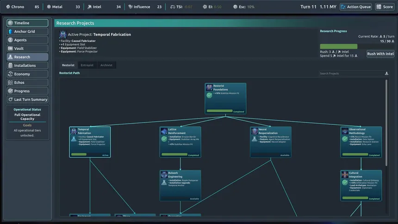Click the 1.11 MY time label

328,7
